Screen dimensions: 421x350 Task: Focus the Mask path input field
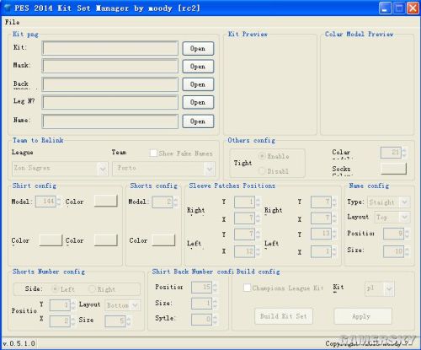pos(110,67)
